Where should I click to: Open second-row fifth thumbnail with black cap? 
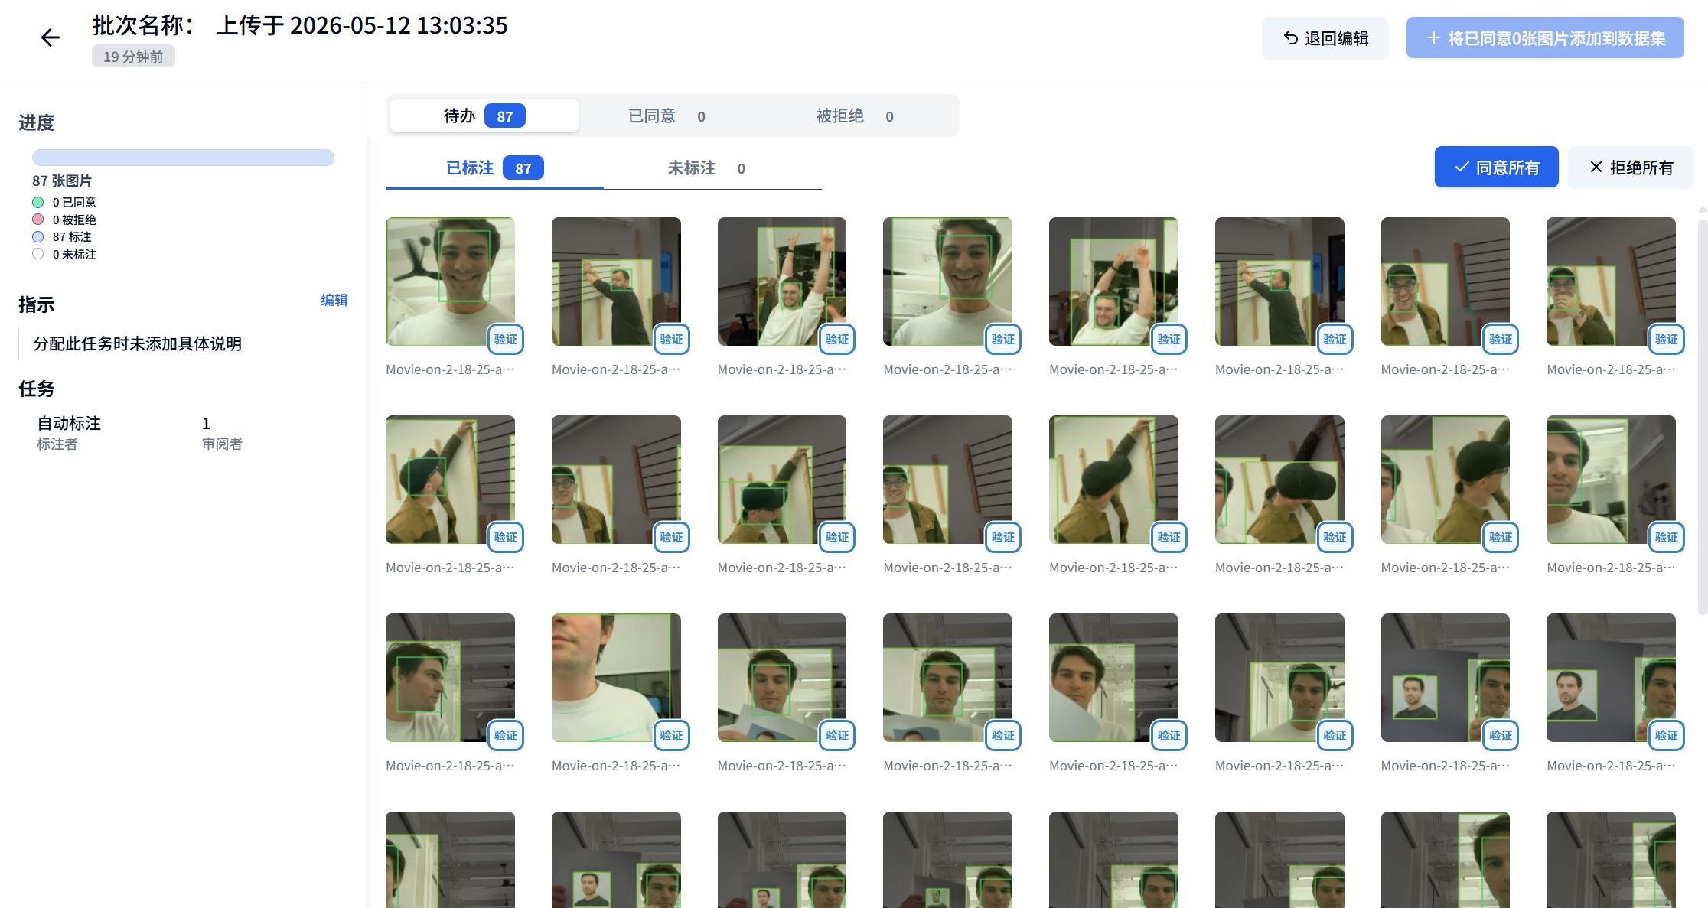coord(1113,480)
